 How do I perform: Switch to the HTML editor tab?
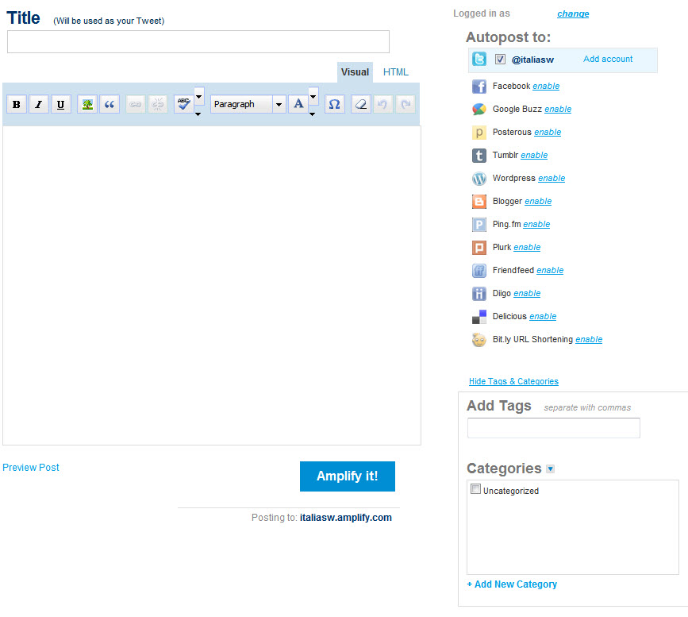click(396, 72)
